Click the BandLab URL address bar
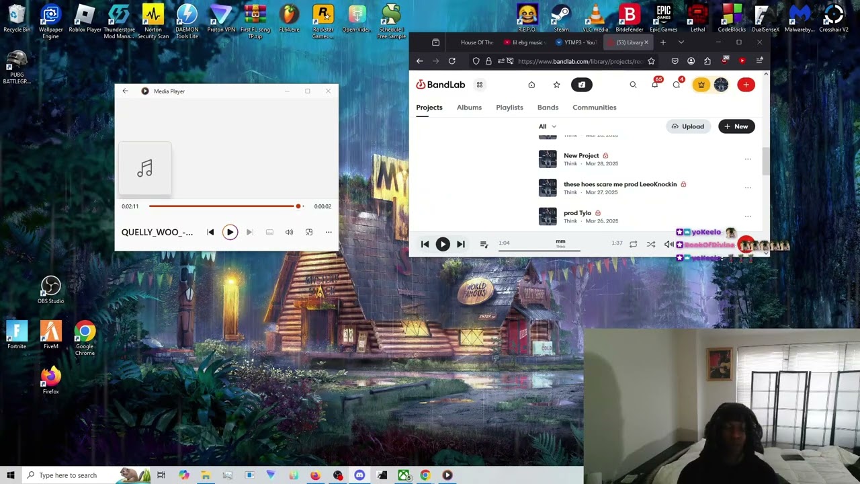The image size is (860, 484). [580, 61]
